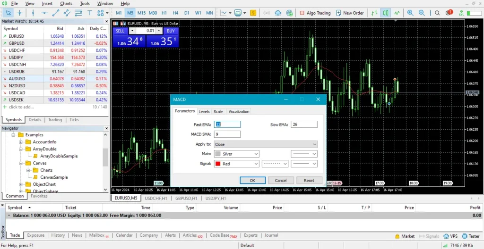Open the Main line width dropdown
The width and height of the screenshot is (484, 249).
(x=304, y=154)
